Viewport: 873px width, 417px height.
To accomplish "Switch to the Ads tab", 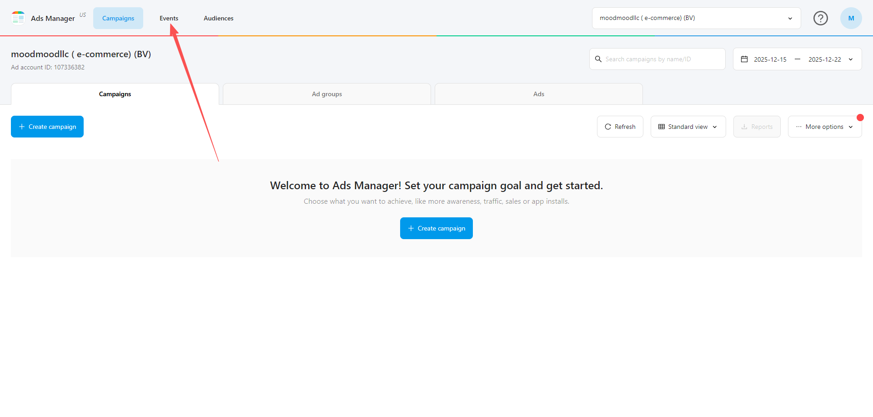I will (x=538, y=94).
